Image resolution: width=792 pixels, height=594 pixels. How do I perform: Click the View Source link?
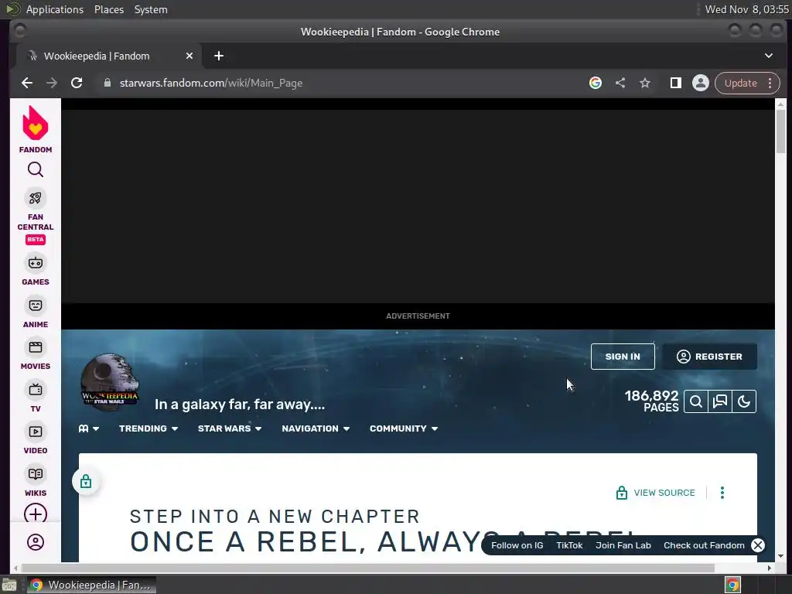point(656,493)
